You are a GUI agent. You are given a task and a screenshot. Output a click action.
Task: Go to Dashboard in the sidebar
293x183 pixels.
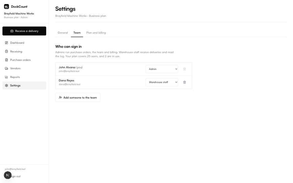click(24, 43)
